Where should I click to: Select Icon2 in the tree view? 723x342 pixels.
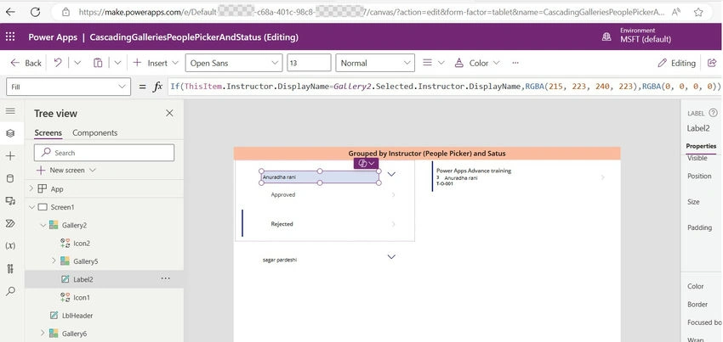point(81,243)
